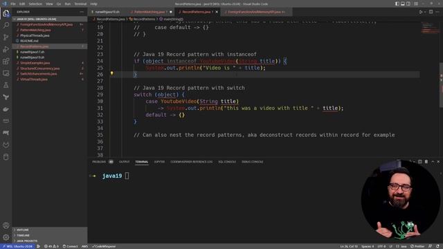Image resolution: width=443 pixels, height=249 pixels.
Task: Open PhysicalThreads.java in the Explorer
Action: [35, 35]
